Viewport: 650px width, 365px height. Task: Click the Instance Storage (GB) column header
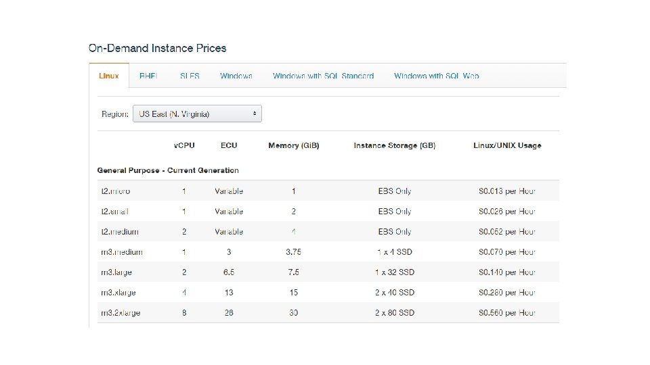[395, 145]
